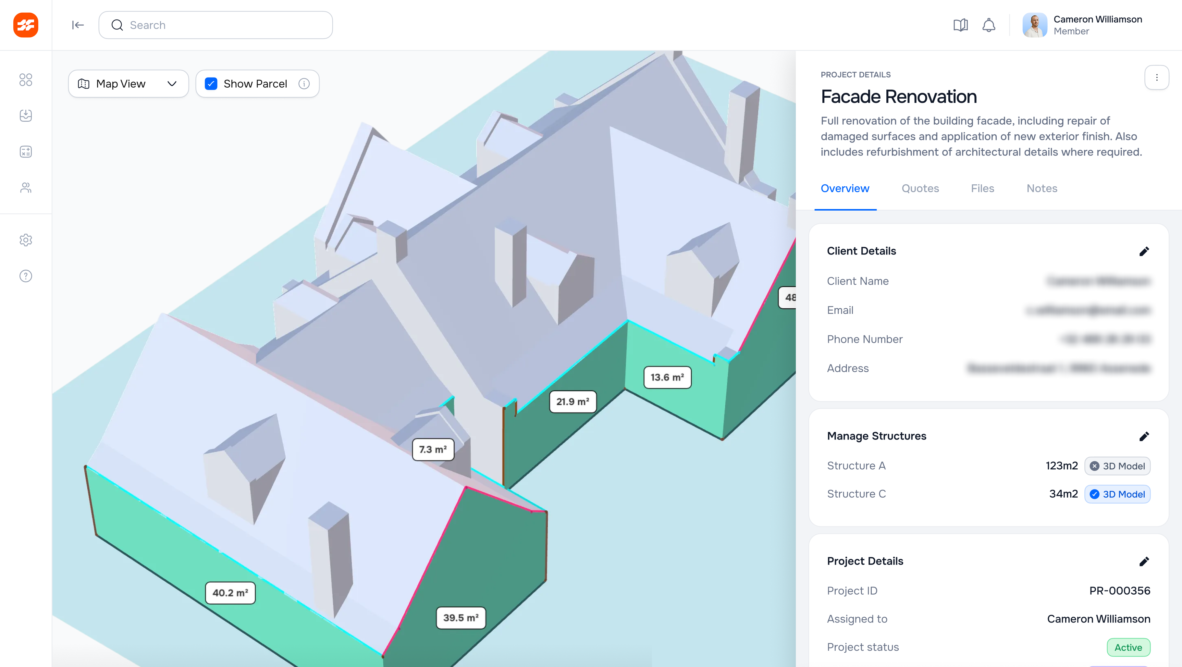Uncheck the Show Parcel checkbox
This screenshot has height=667, width=1182.
coord(211,83)
